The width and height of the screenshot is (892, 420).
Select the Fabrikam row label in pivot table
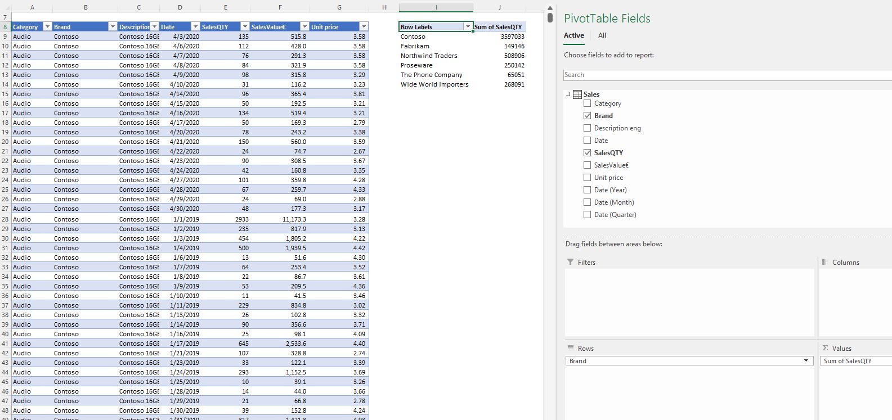click(x=415, y=46)
